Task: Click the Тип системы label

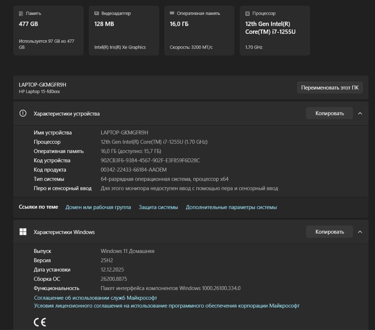Action: point(49,179)
